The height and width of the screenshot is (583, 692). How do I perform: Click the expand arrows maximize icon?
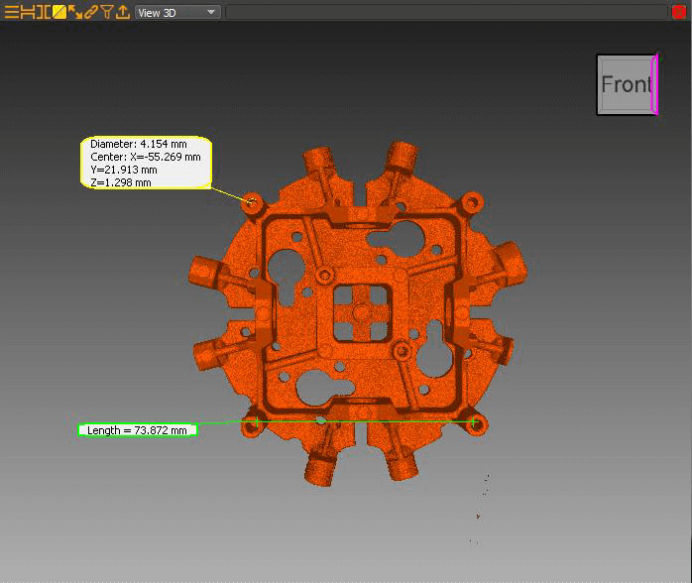[x=75, y=12]
